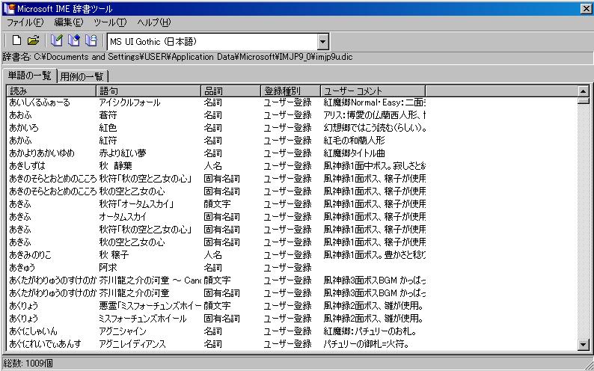Select the オータムスカイ fixed noun entry
Viewport: 594px width, 371px height.
123,217
